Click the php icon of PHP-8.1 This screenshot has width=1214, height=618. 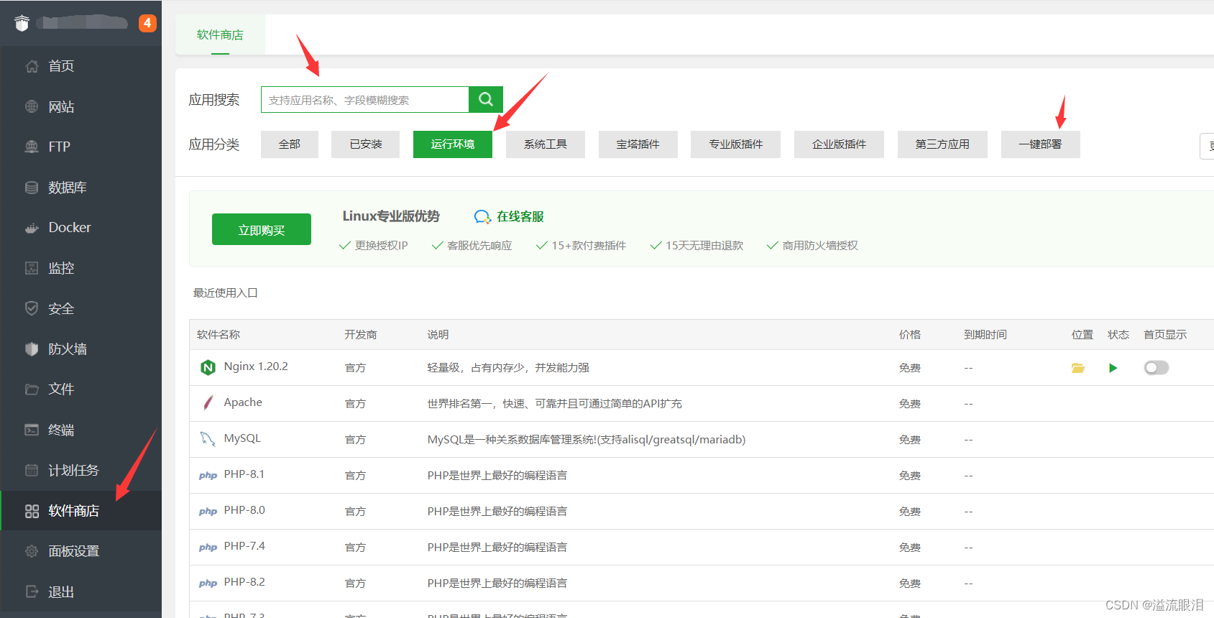208,475
